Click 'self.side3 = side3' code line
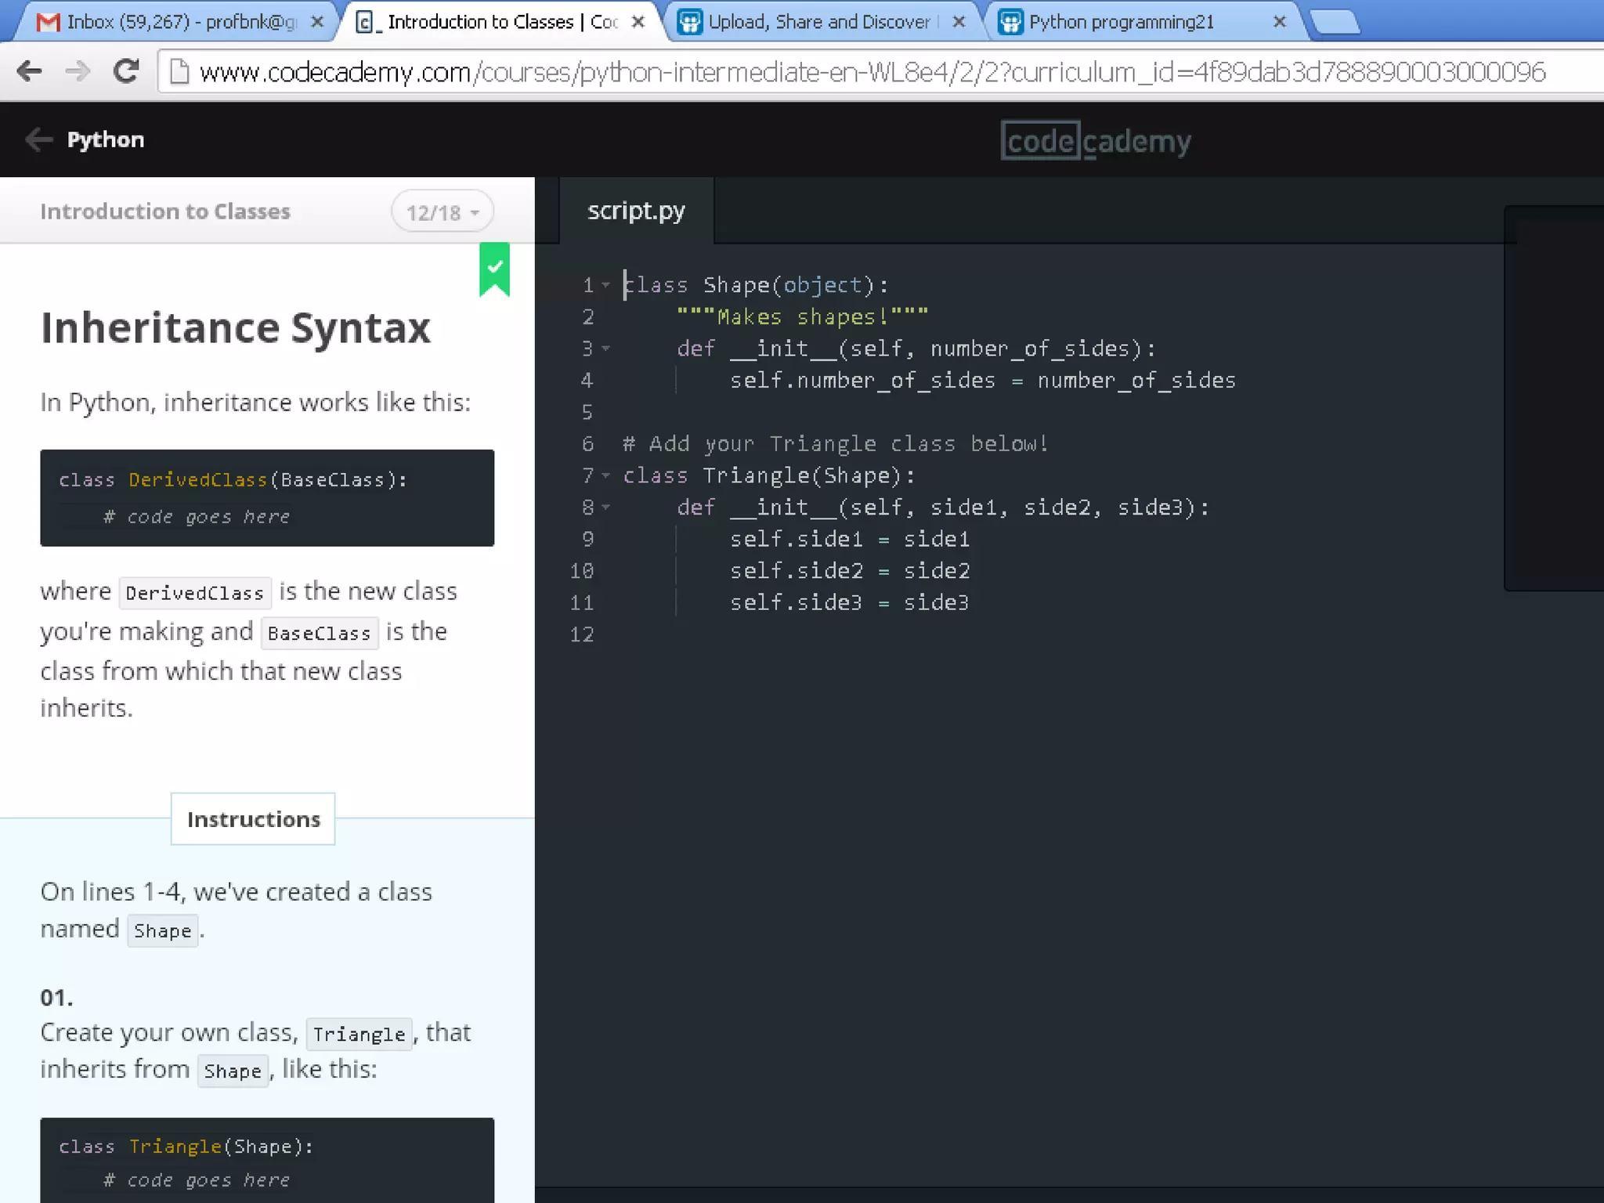Viewport: 1604px width, 1203px height. click(850, 603)
